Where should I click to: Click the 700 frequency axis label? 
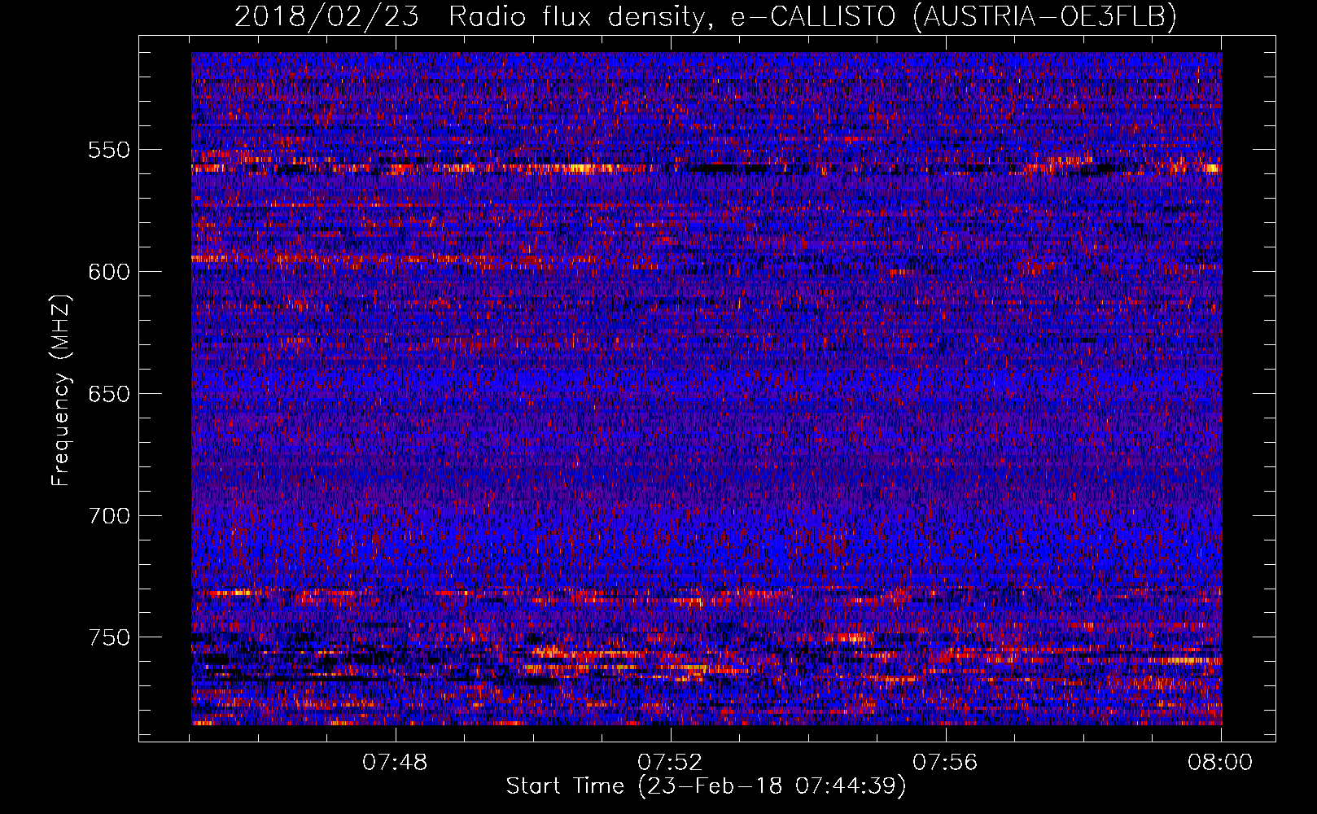coord(109,516)
